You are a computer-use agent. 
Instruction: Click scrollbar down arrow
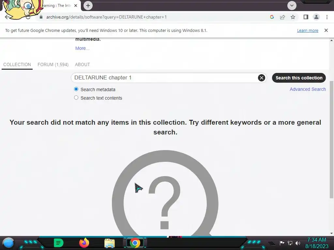click(x=331, y=233)
